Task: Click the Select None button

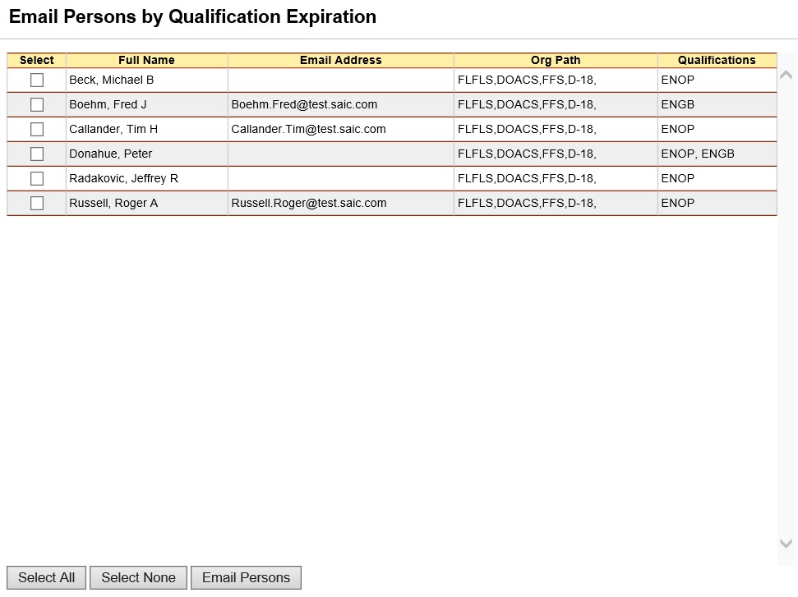Action: click(138, 577)
